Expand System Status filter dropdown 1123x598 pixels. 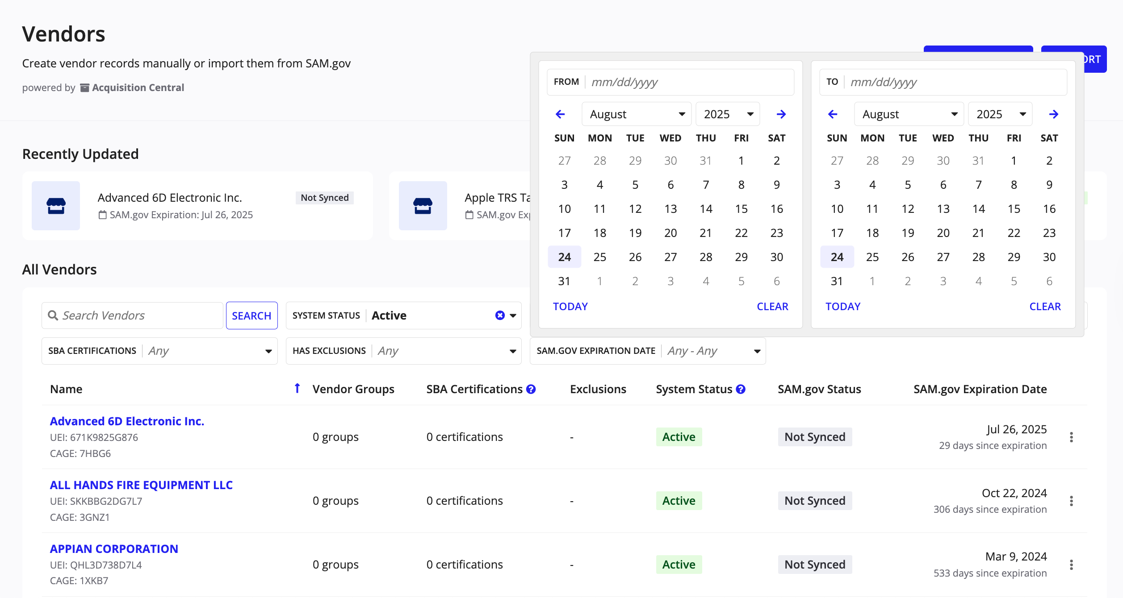click(x=513, y=316)
